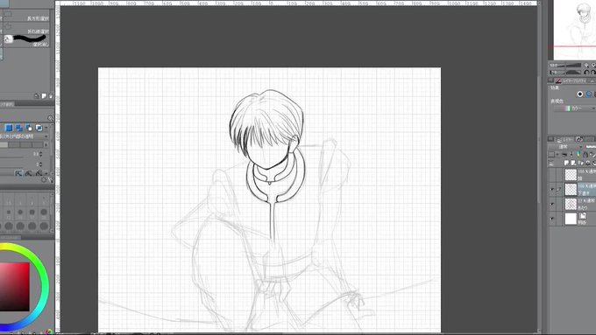This screenshot has width=596, height=335.
Task: Click the new vector layer icon
Action: tap(573, 163)
